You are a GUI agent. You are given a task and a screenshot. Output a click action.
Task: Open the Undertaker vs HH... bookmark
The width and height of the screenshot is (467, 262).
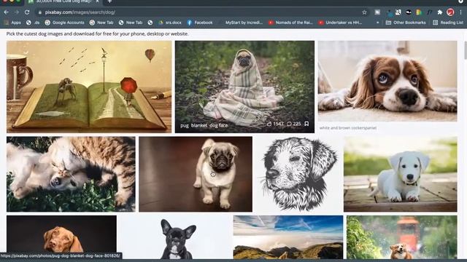coord(340,23)
